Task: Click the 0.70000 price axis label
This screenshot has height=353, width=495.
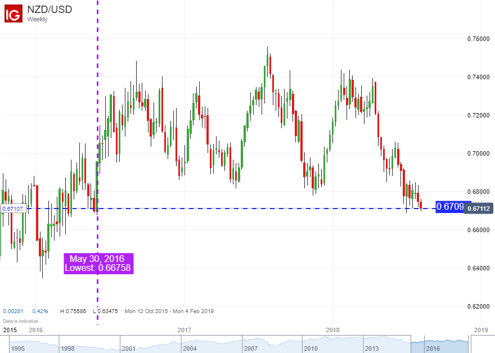Action: pos(478,153)
